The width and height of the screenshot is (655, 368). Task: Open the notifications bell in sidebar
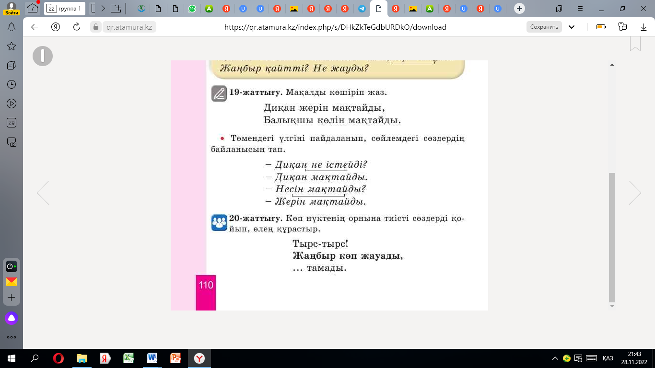point(12,27)
